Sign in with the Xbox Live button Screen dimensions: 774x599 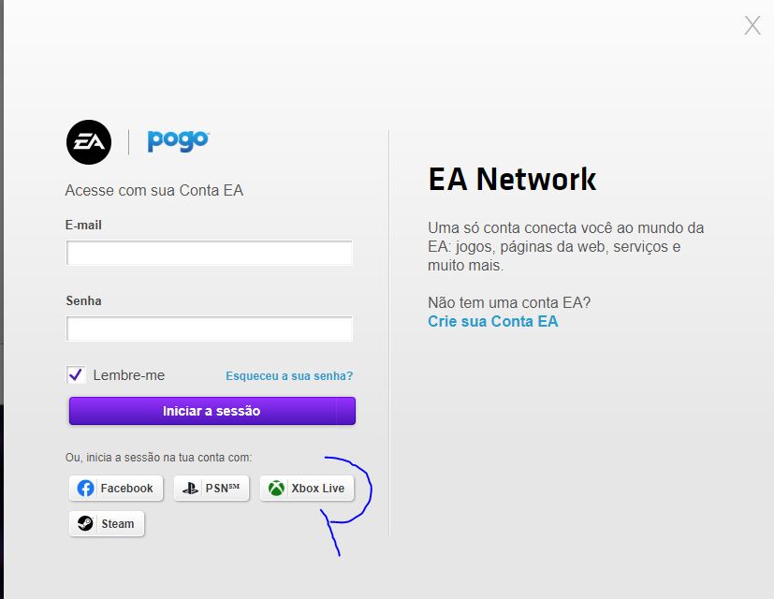(x=307, y=489)
